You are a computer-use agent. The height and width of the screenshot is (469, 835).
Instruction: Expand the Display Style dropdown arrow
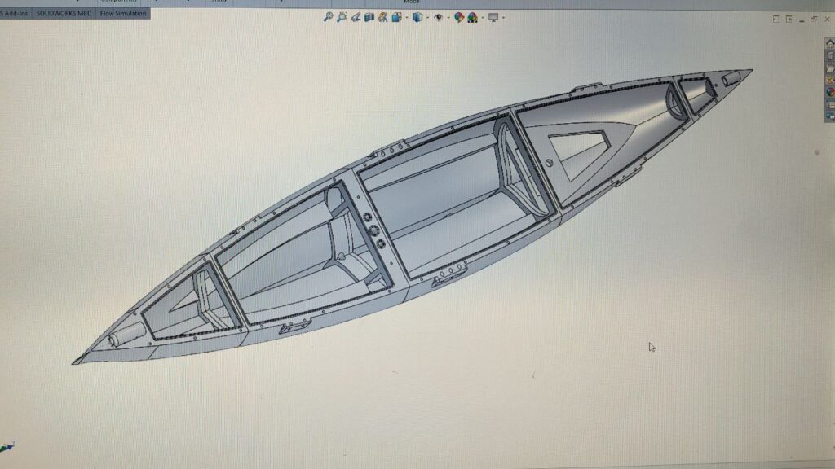coord(427,18)
